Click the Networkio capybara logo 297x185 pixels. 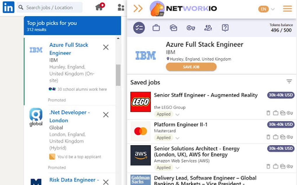point(157,8)
